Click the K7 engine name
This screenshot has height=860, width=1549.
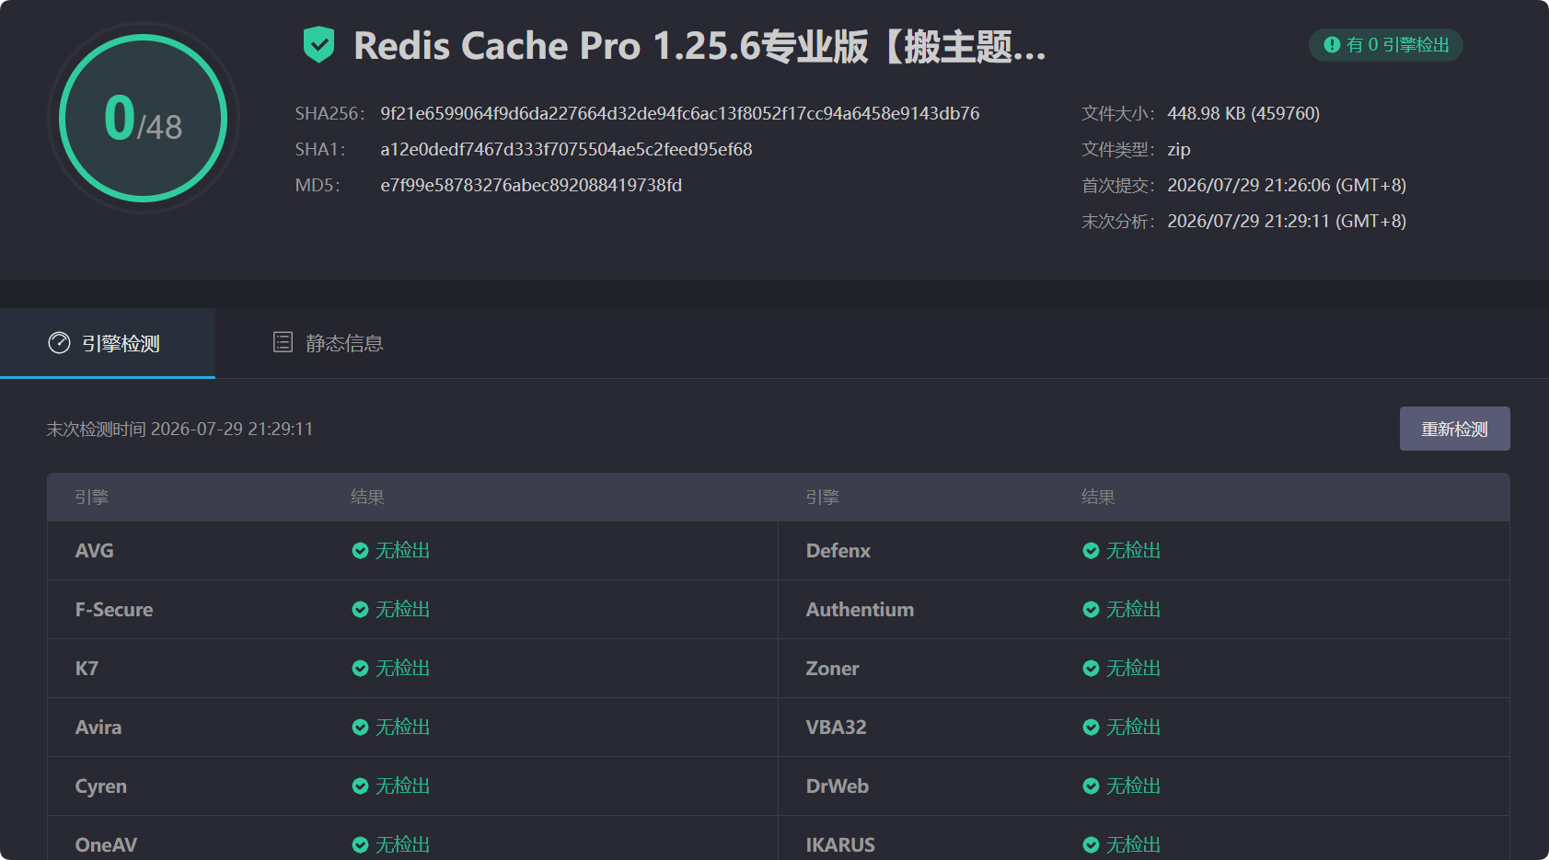point(87,668)
